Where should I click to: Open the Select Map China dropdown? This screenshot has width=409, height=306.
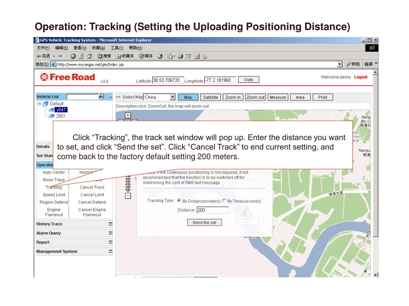pos(173,97)
